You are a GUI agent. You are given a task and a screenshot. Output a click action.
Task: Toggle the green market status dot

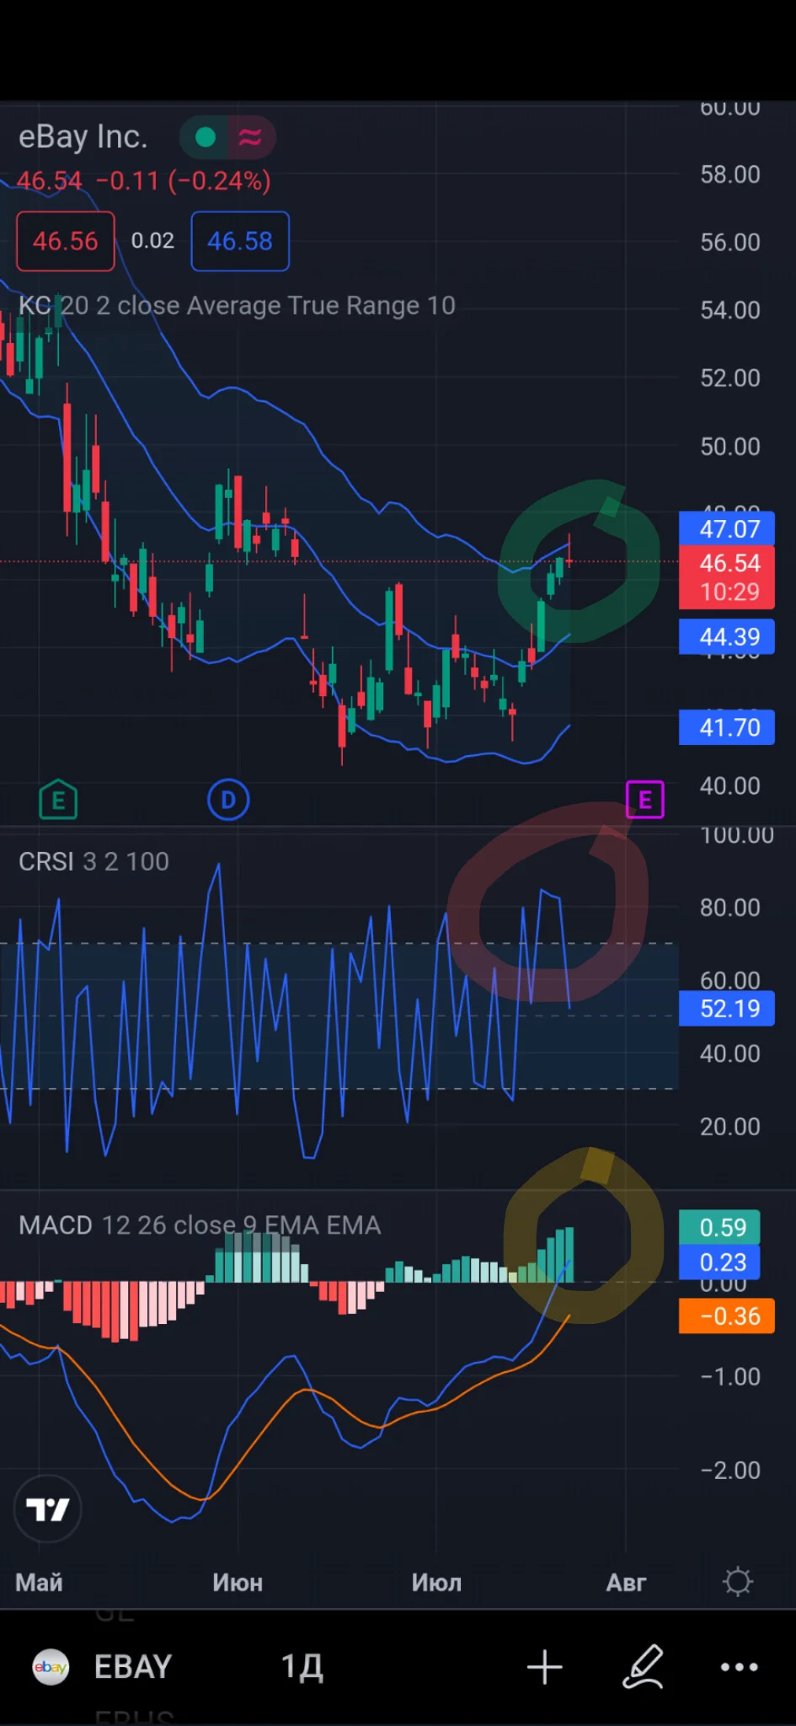coord(205,137)
